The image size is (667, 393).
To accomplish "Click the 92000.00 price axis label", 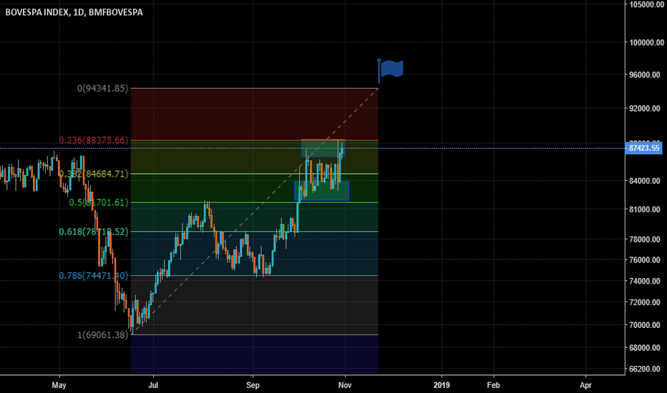I will (x=645, y=109).
